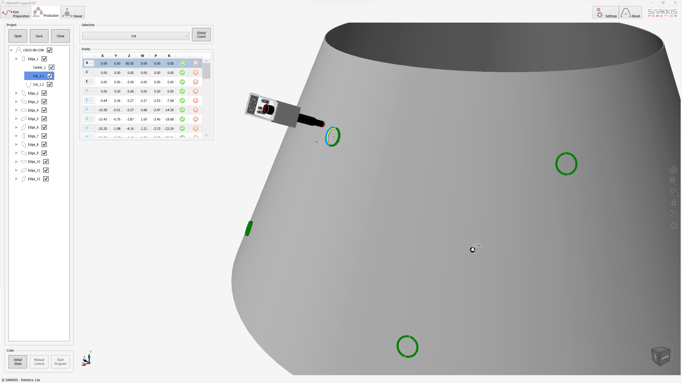Viewport: 682px width, 383px height.
Task: Expand the Edge_11 node
Action: pyautogui.click(x=16, y=170)
